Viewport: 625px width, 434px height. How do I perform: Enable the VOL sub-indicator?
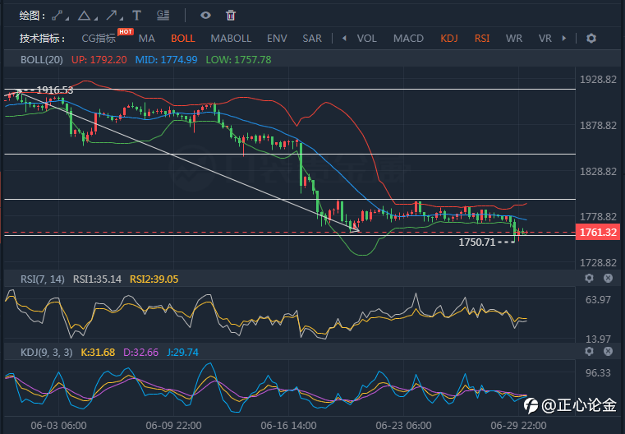(367, 39)
